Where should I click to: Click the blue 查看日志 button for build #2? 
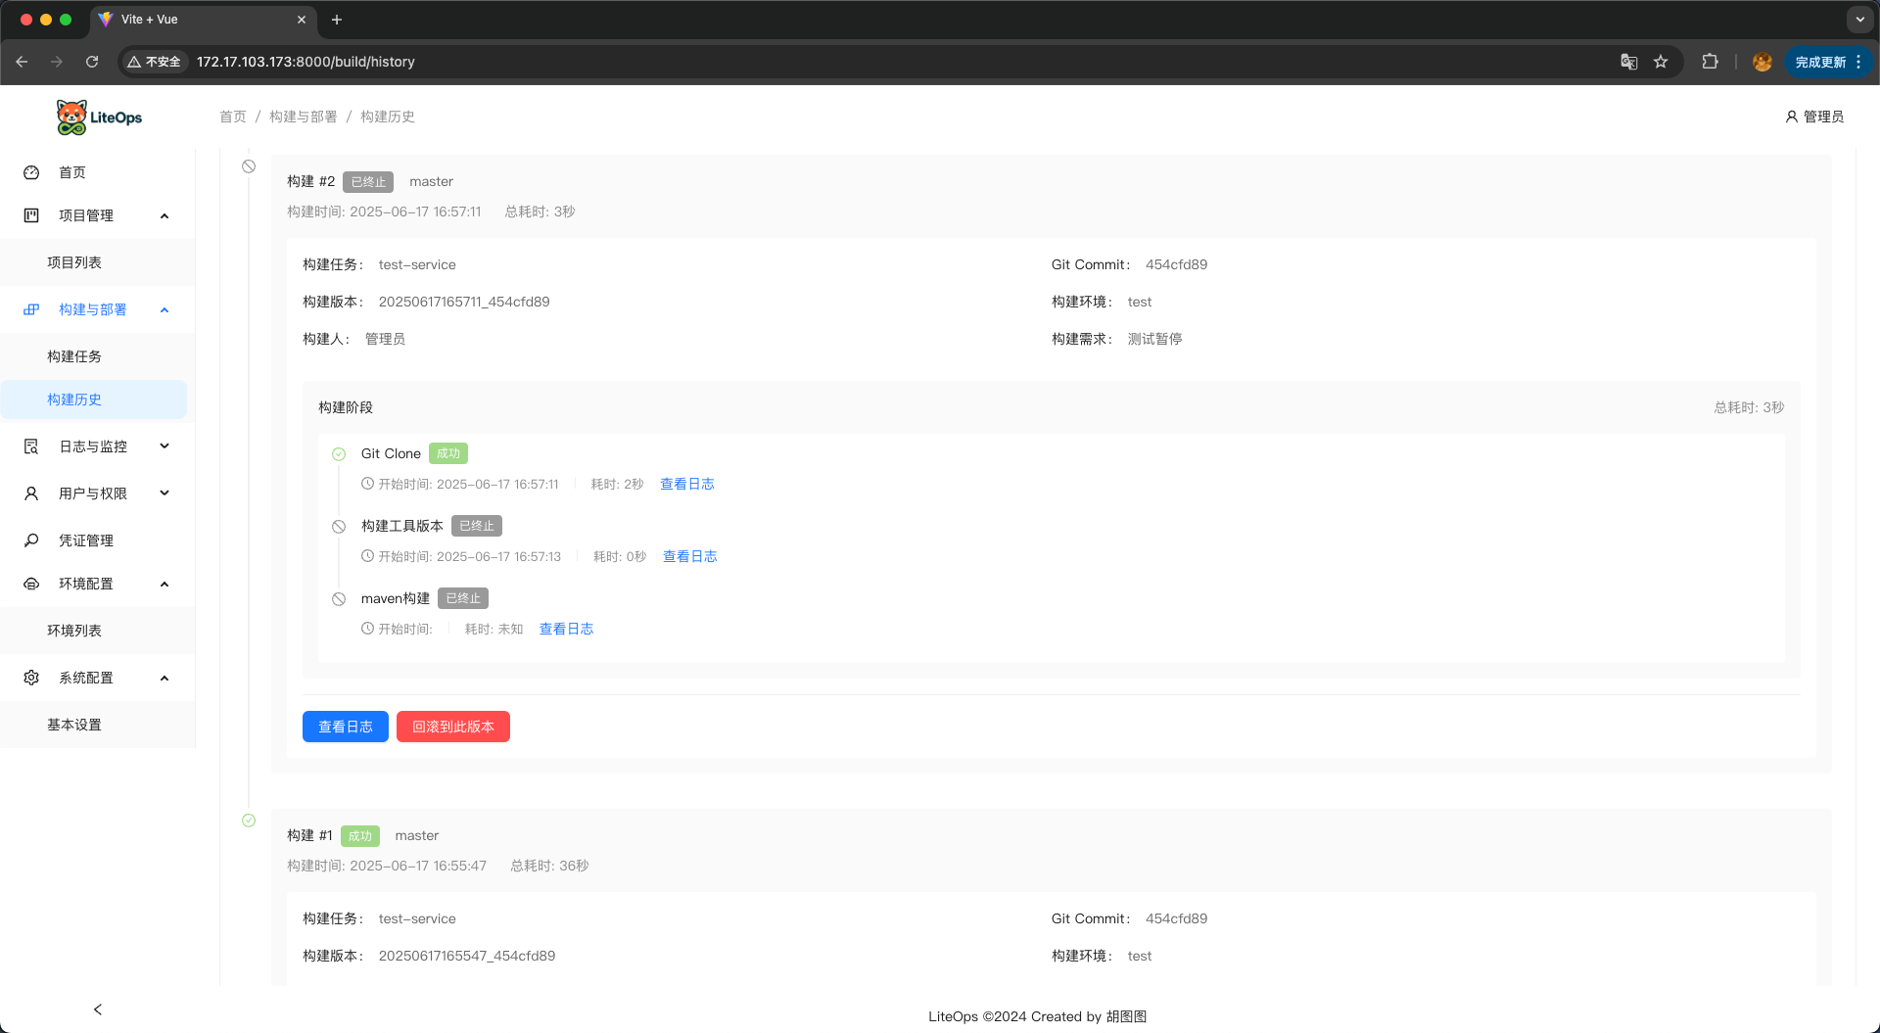tap(345, 727)
